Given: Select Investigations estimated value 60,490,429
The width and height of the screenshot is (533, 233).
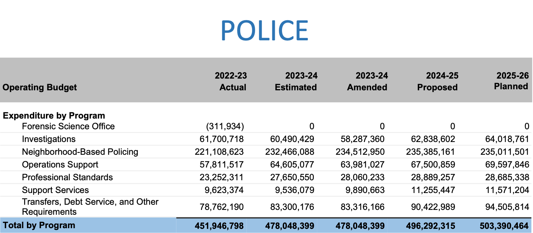Looking at the screenshot, I should pyautogui.click(x=292, y=139).
